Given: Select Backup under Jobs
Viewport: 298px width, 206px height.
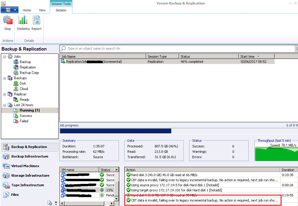Looking at the screenshot, I should (25, 62).
